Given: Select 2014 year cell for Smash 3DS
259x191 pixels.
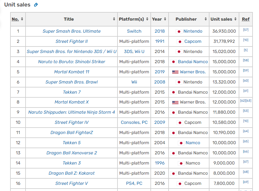Looking at the screenshot, I should pyautogui.click(x=160, y=51).
